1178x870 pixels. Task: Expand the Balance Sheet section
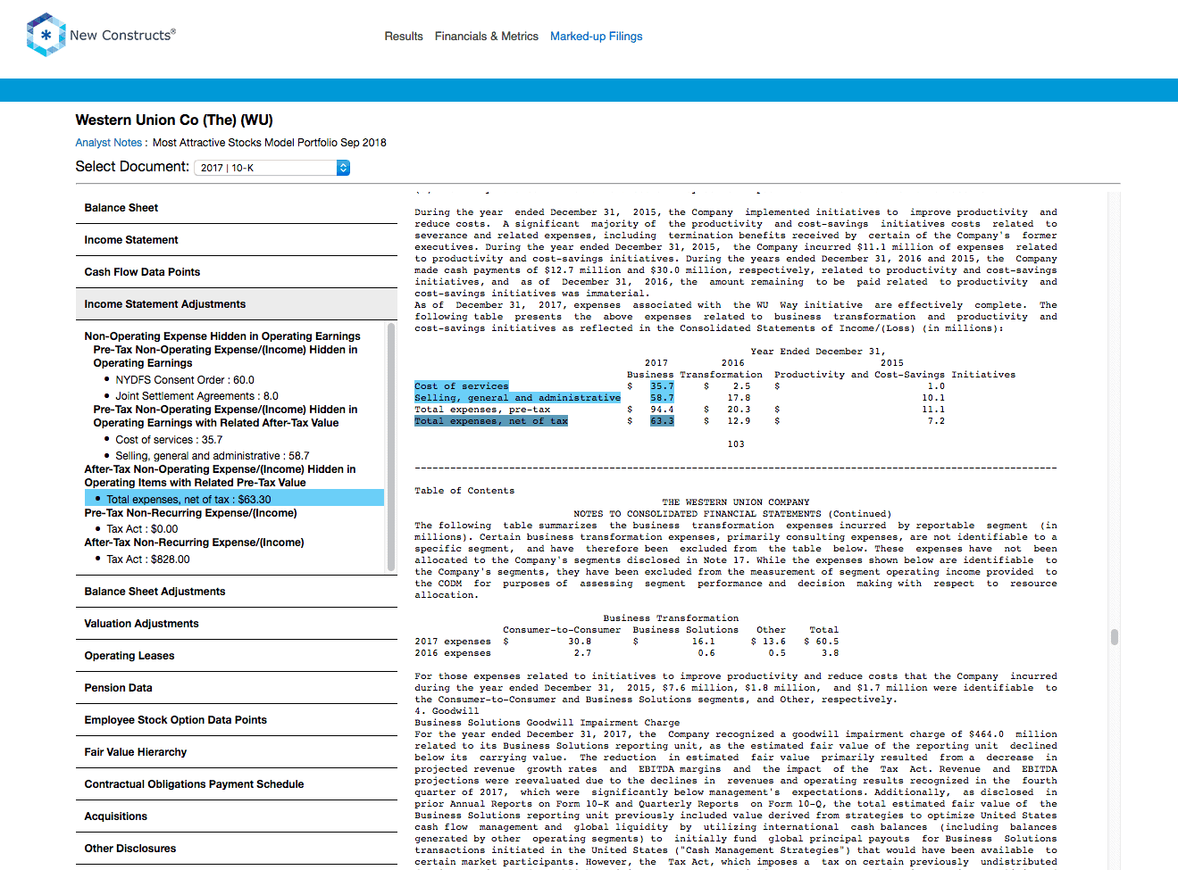tap(237, 208)
